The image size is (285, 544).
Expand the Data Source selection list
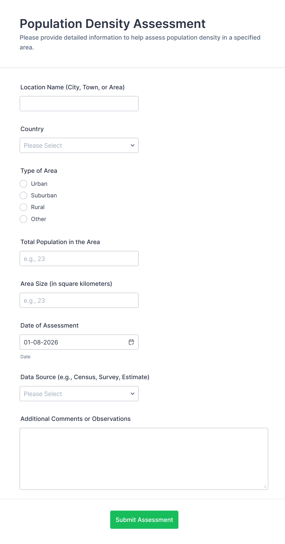[x=79, y=394]
